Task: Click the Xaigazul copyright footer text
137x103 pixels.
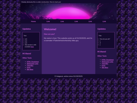Action: pos(68,76)
